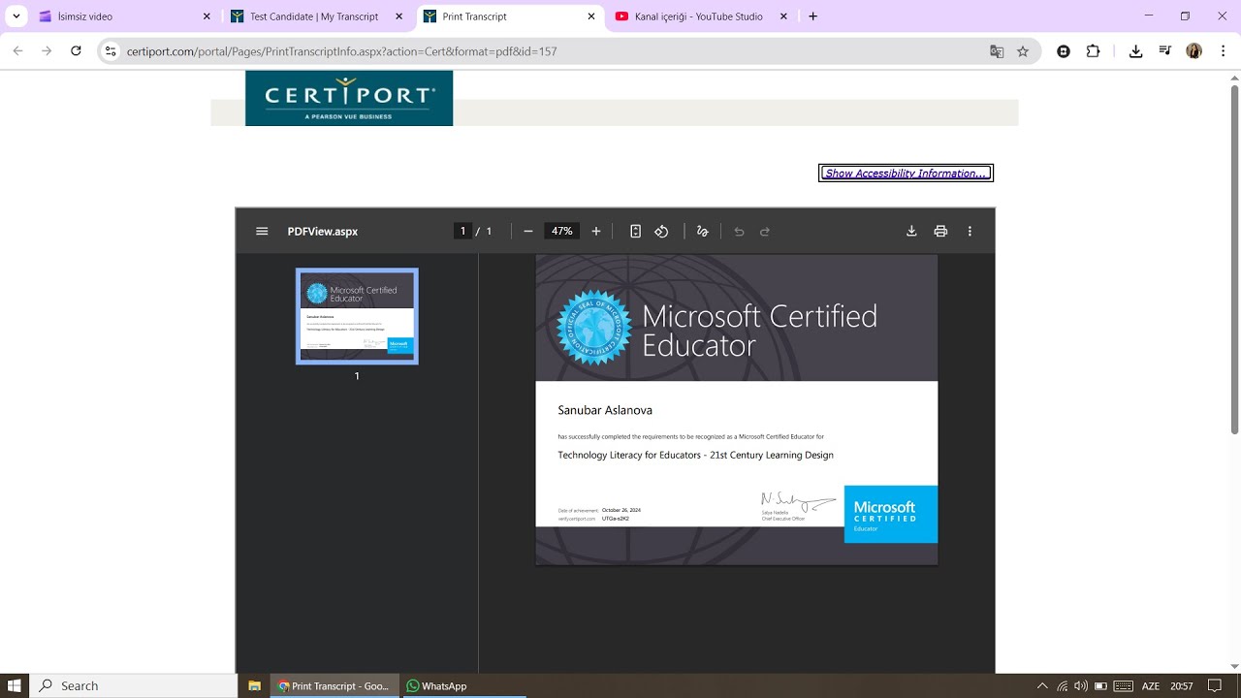Screen dimensions: 1241x698
Task: Click the translate page icon
Action: (997, 51)
